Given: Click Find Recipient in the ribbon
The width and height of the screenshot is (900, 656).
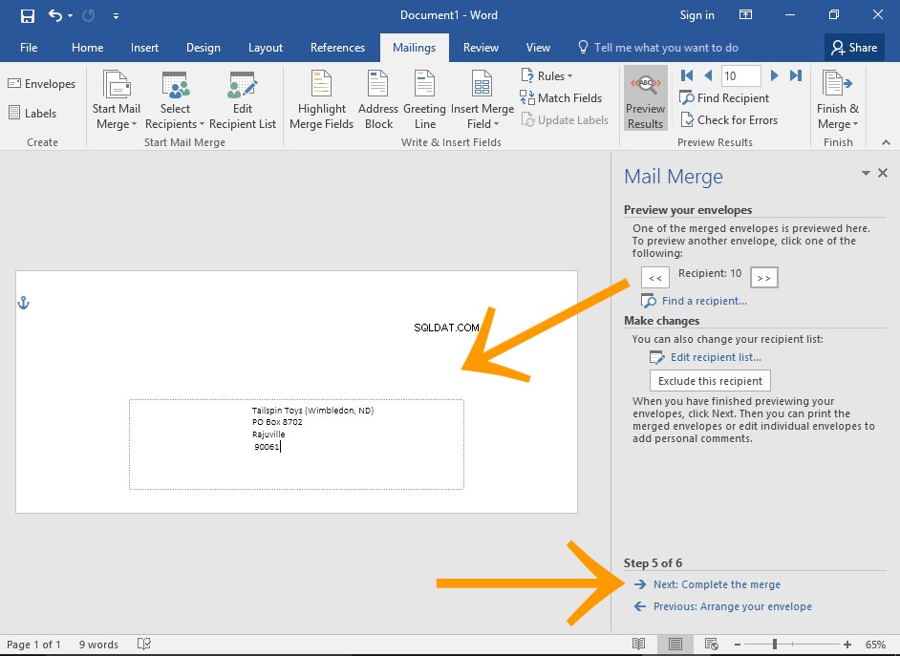Looking at the screenshot, I should coord(724,98).
